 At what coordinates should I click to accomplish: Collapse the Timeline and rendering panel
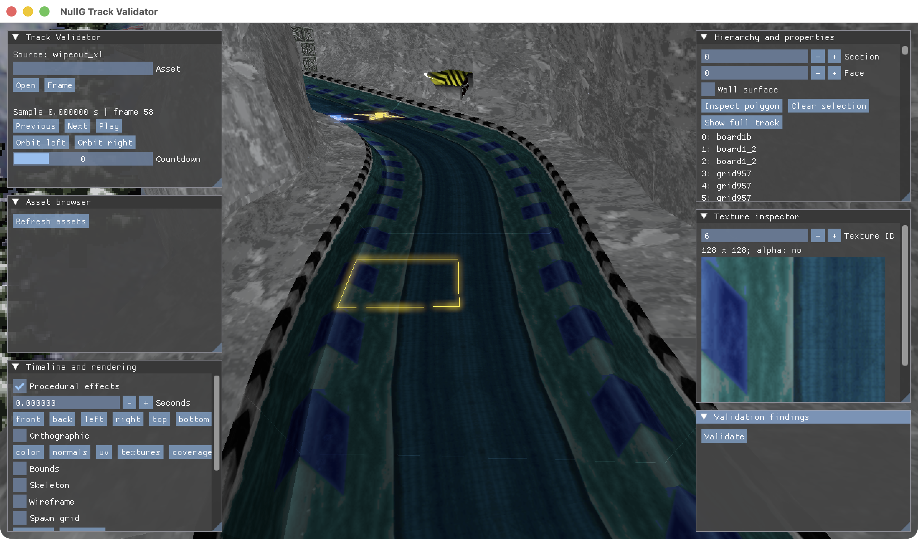16,367
